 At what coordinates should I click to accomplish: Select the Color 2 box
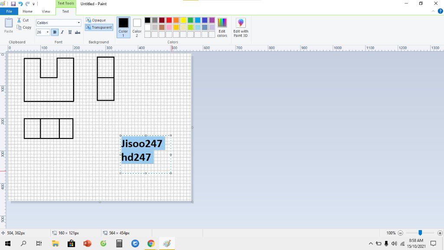(x=137, y=27)
